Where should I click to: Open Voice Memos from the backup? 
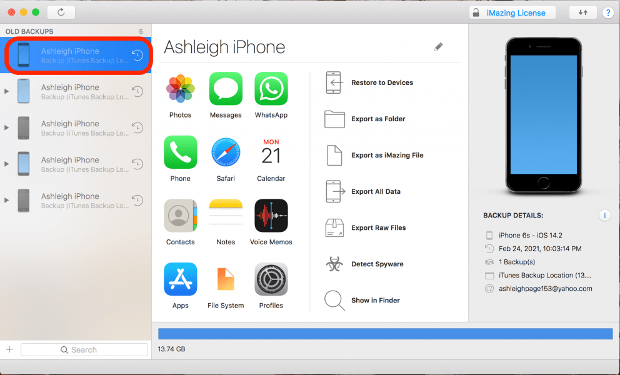click(x=271, y=216)
